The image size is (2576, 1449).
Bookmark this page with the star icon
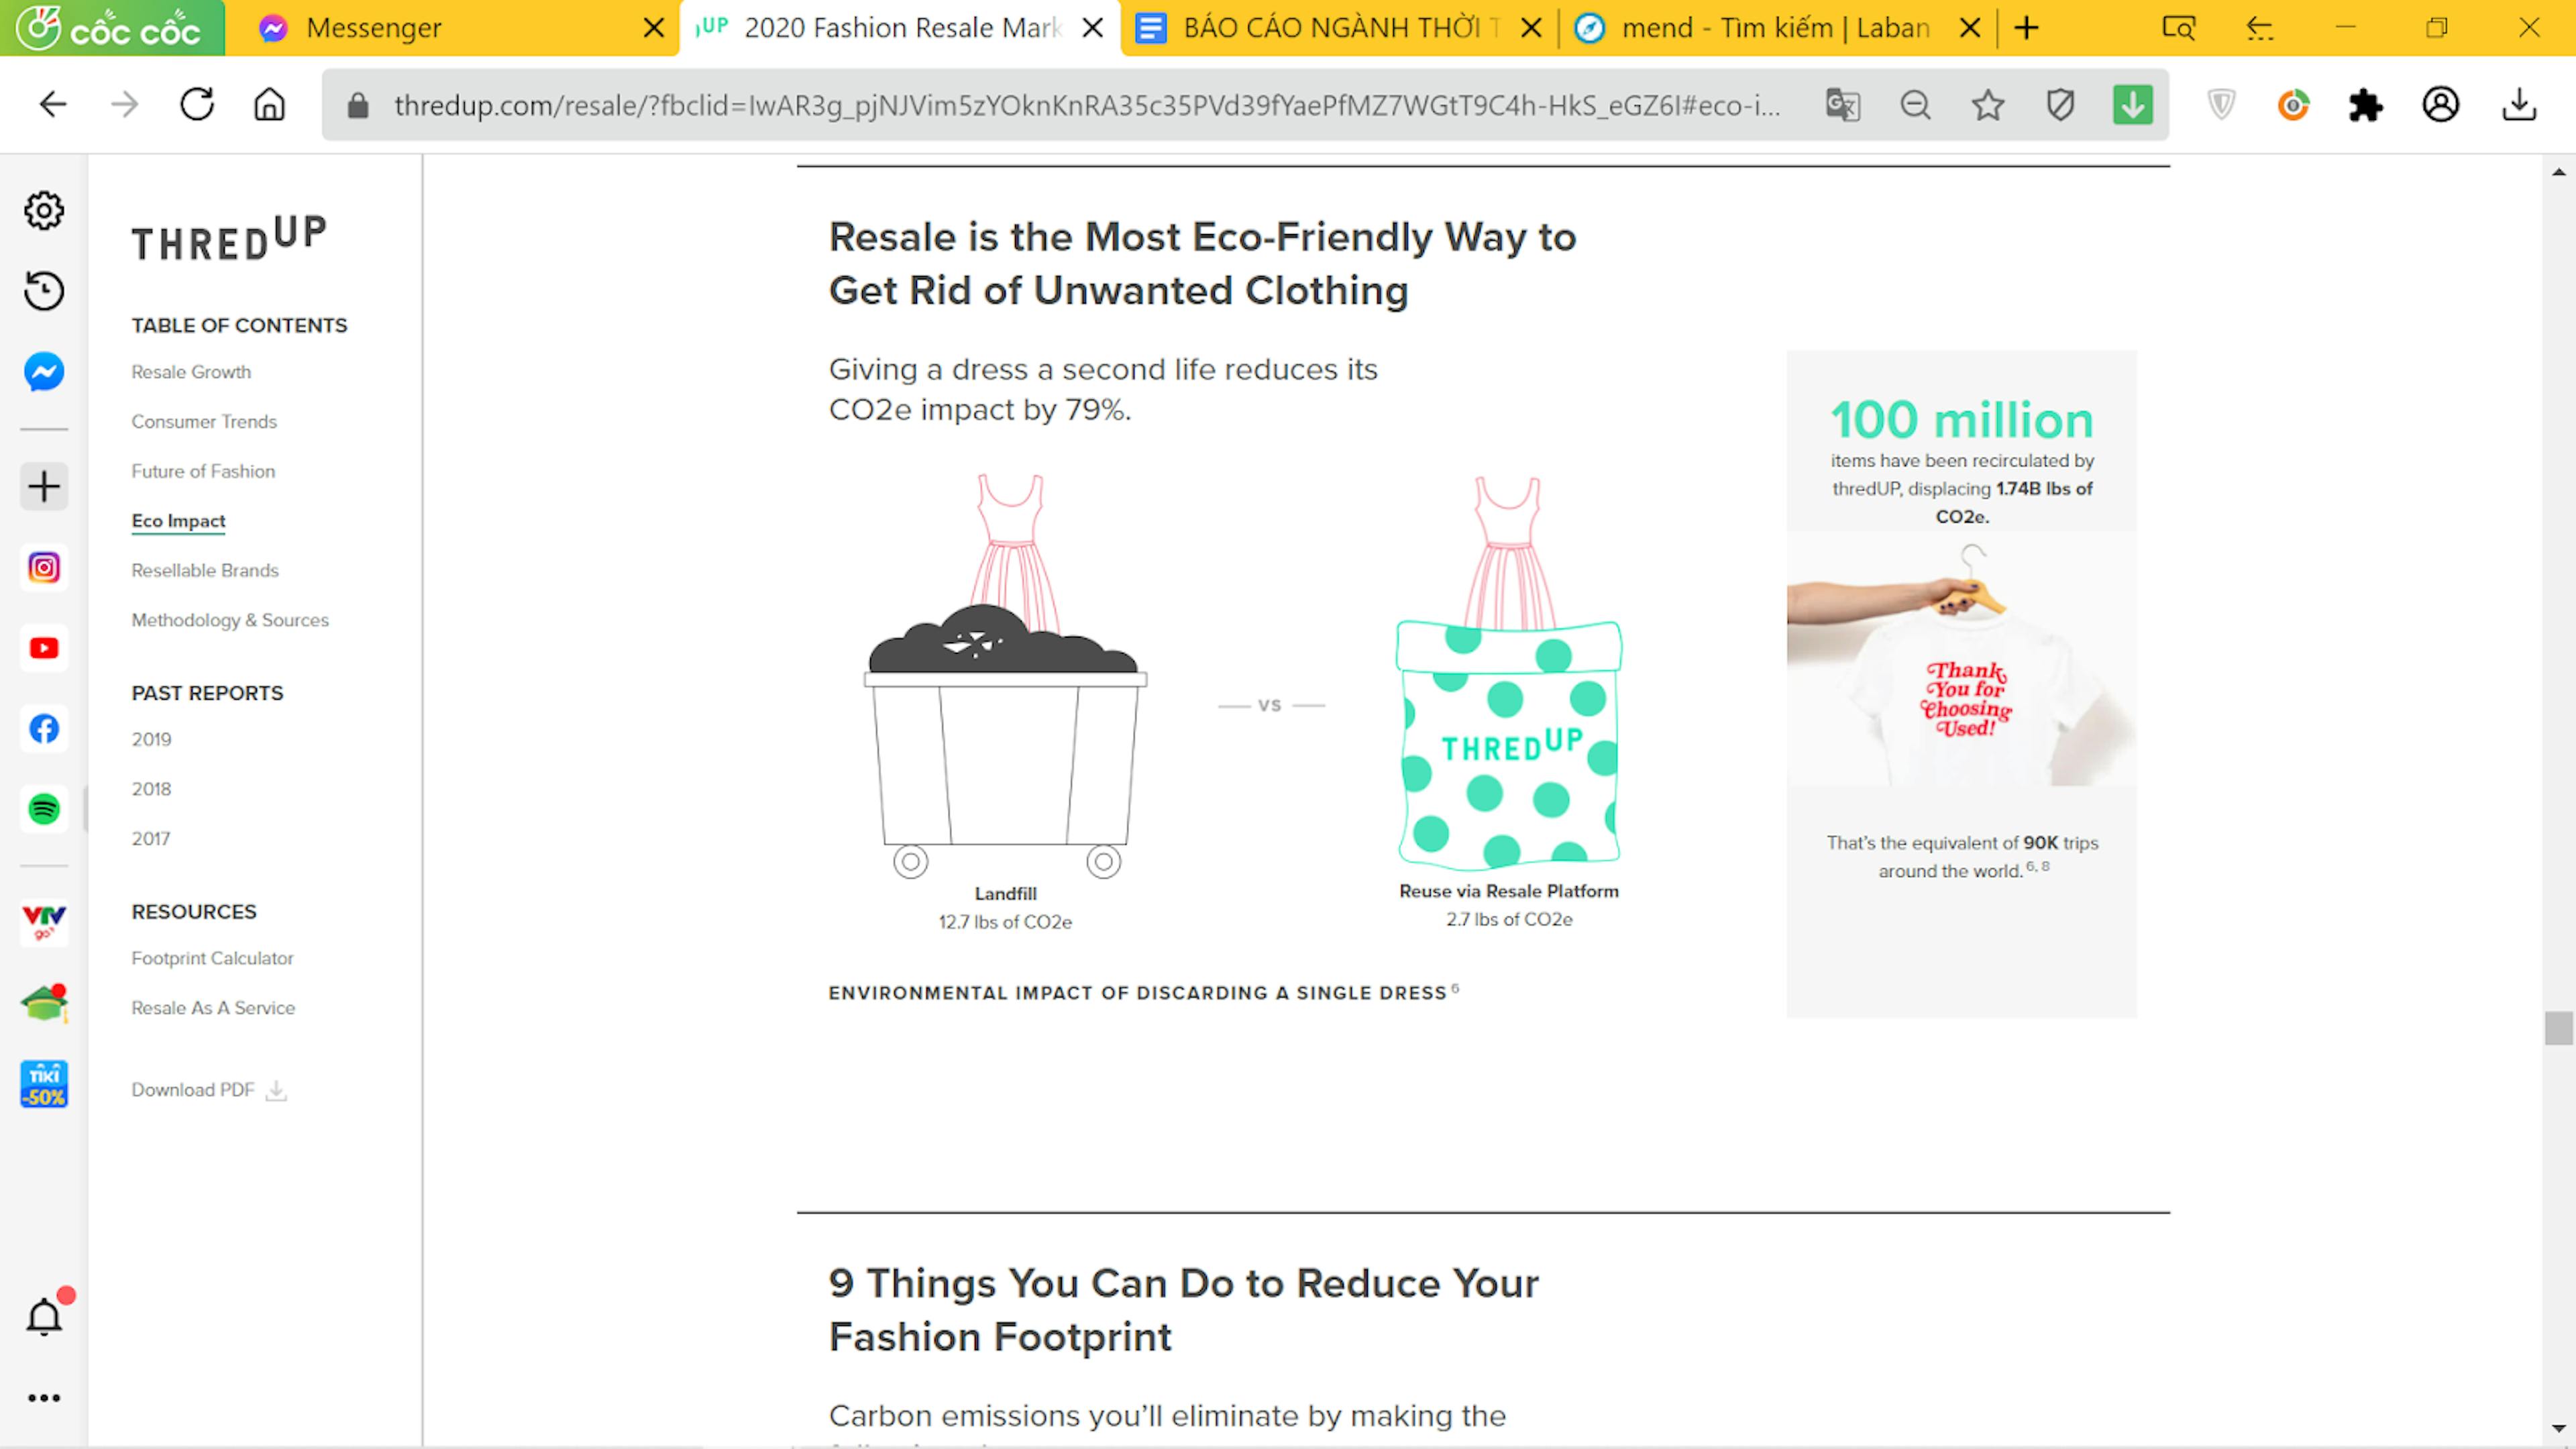[x=1988, y=105]
